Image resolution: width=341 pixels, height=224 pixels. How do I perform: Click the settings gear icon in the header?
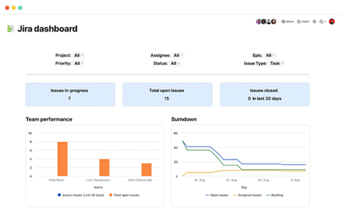(314, 22)
